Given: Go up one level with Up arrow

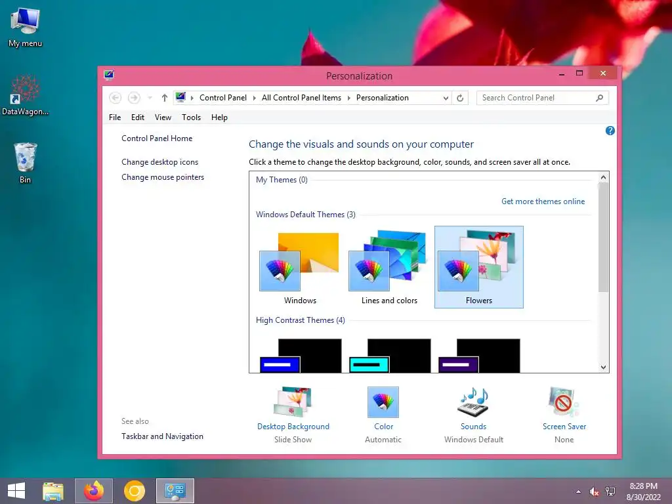Looking at the screenshot, I should coord(165,98).
